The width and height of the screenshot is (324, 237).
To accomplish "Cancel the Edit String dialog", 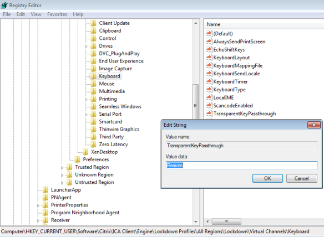I will pyautogui.click(x=301, y=178).
